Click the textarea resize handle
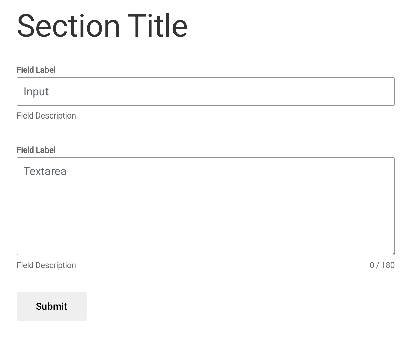The width and height of the screenshot is (411, 337). point(392,252)
